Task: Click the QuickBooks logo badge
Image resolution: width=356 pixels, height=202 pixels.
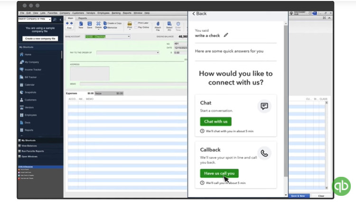Action: (x=341, y=186)
